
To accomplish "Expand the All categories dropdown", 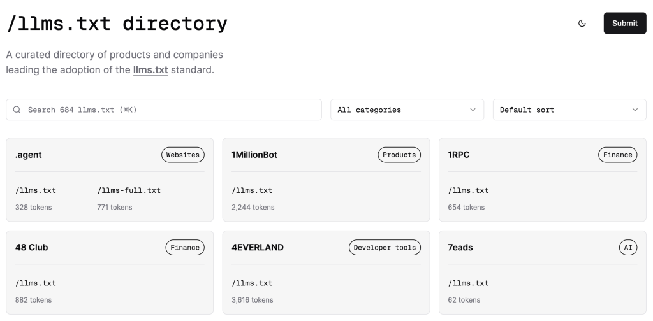I will coord(406,110).
